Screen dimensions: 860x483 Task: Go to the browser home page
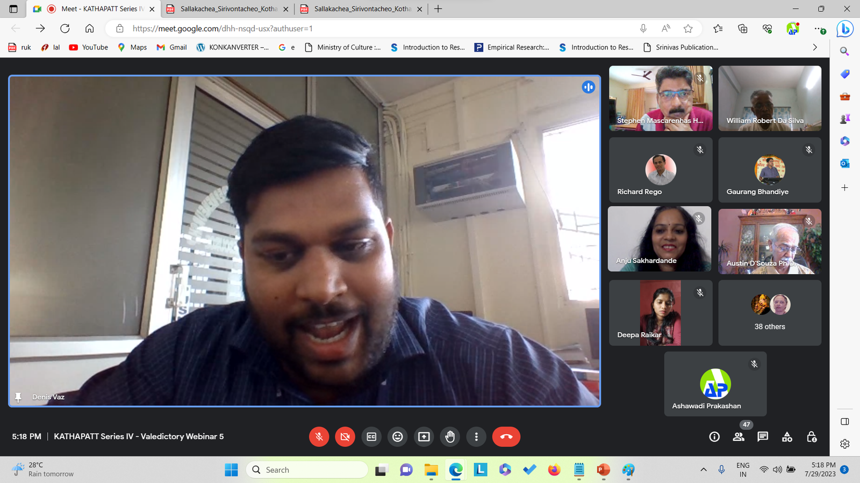click(x=90, y=28)
